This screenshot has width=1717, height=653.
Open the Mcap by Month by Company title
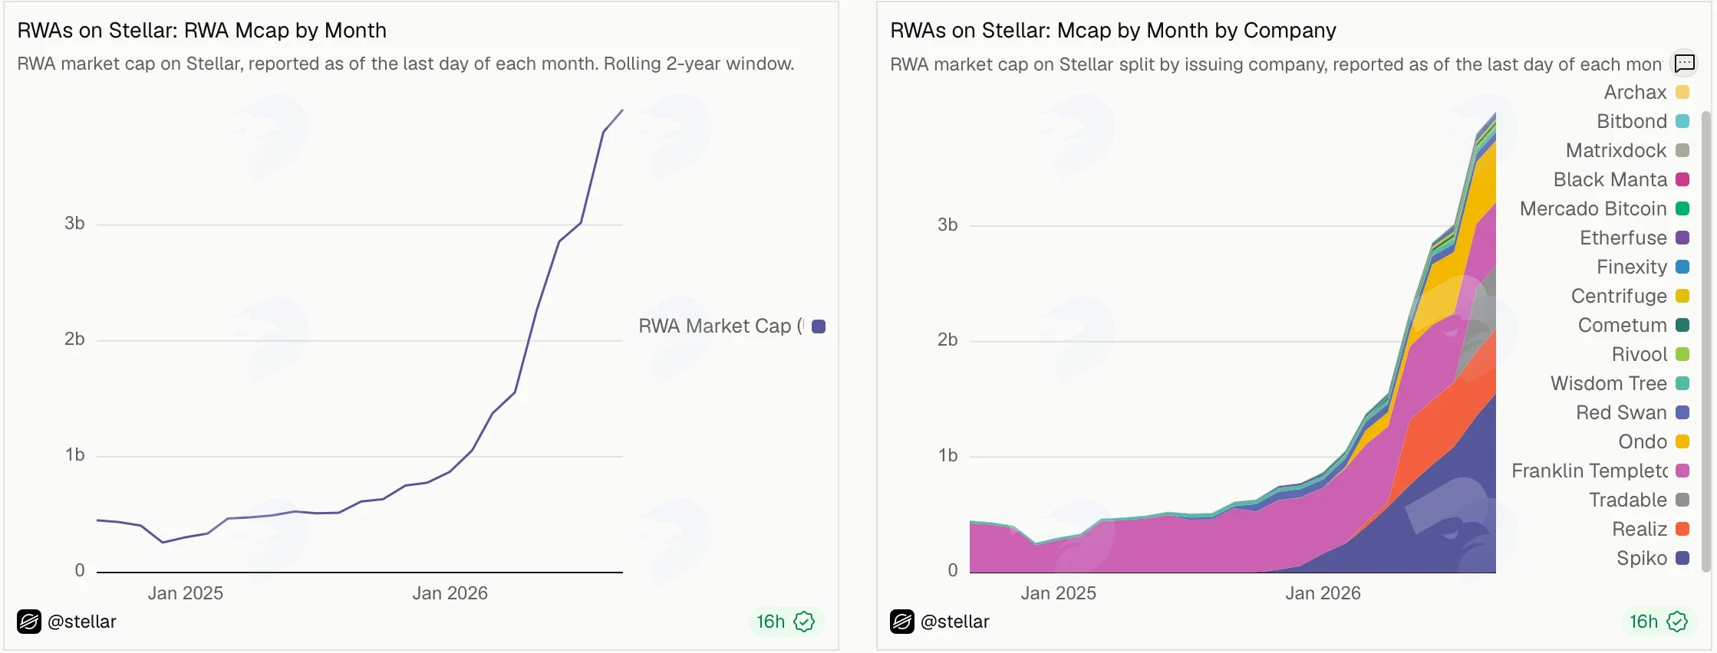point(1113,31)
